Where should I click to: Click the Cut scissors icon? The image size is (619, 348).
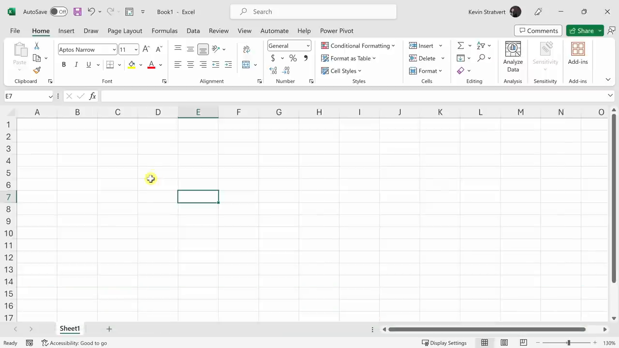[x=37, y=46]
